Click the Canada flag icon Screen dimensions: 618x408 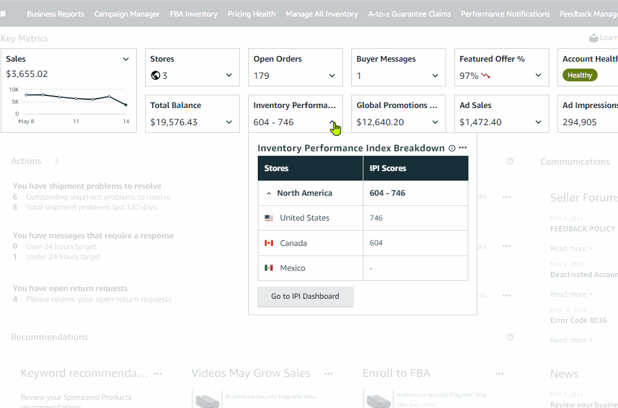(269, 243)
